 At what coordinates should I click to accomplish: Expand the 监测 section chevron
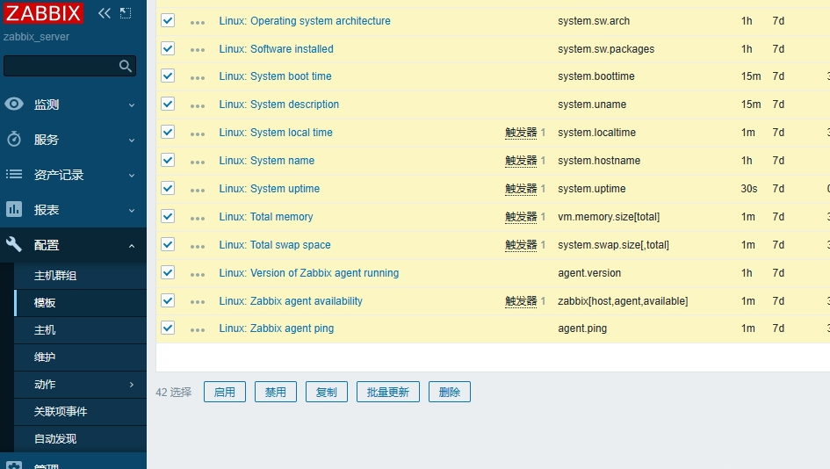click(132, 105)
